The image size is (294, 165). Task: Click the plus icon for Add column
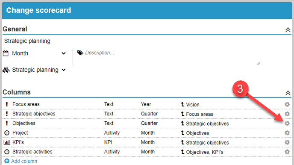[7, 161]
